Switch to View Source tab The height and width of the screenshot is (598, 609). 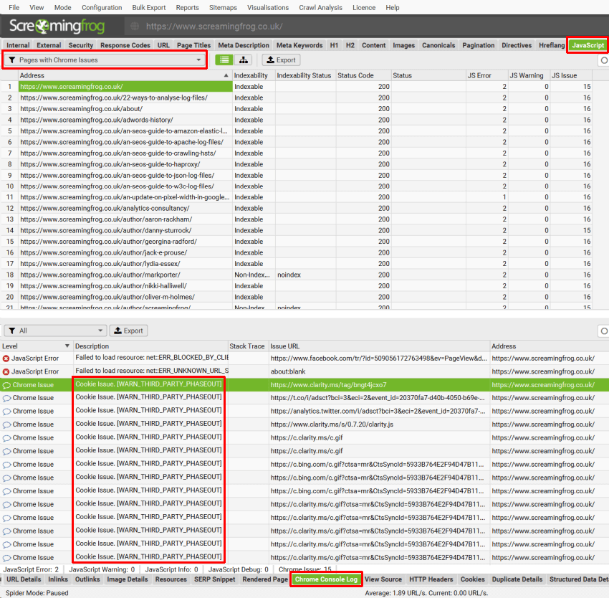(383, 579)
